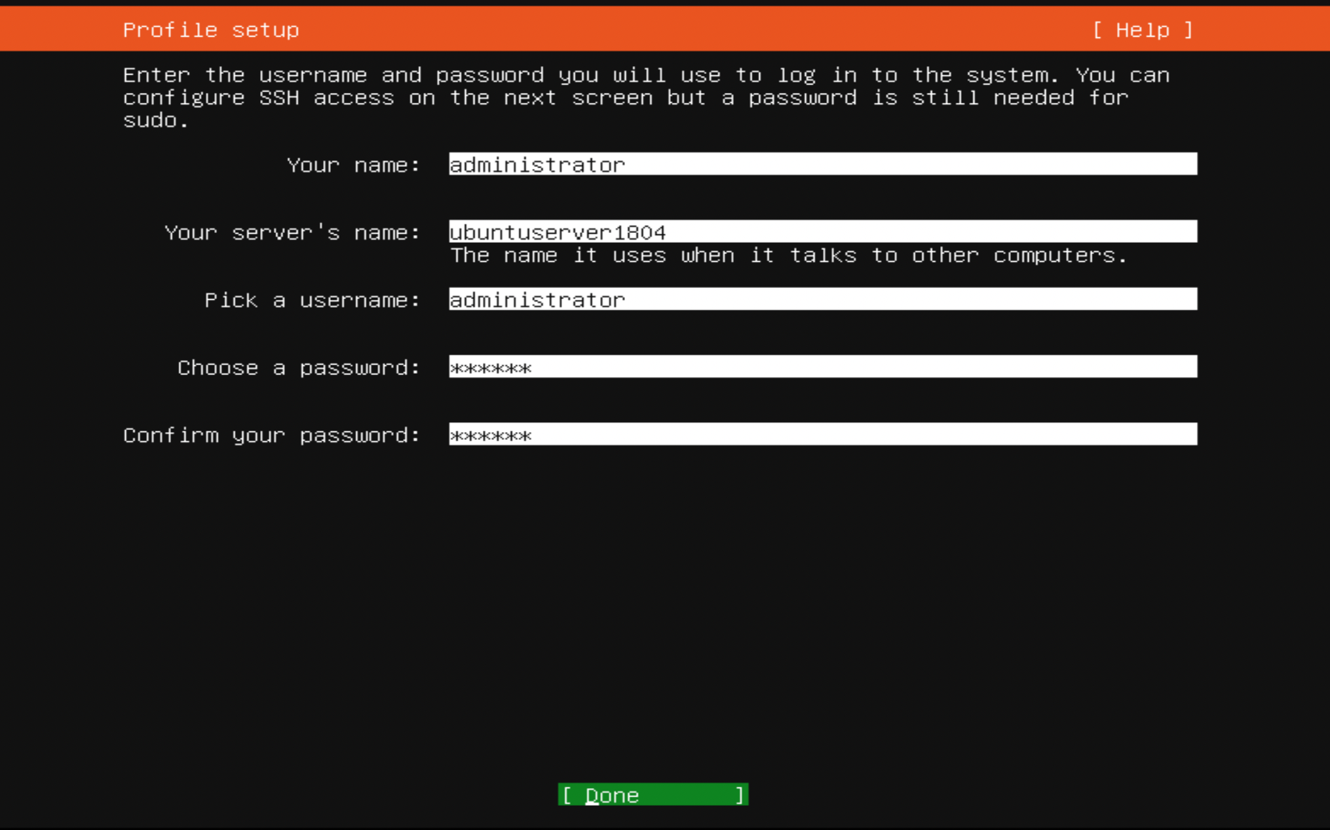The image size is (1330, 830).
Task: Click the "Your server's name:" label
Action: pos(292,232)
